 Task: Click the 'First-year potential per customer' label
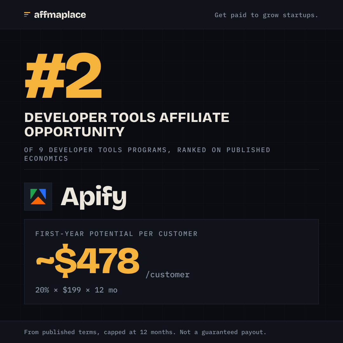click(x=116, y=234)
